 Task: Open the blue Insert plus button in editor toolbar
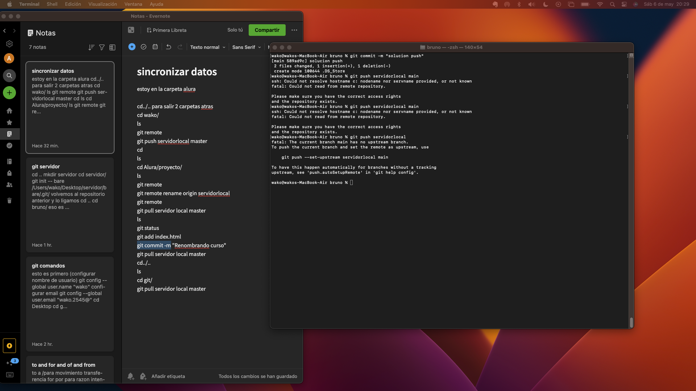click(132, 47)
